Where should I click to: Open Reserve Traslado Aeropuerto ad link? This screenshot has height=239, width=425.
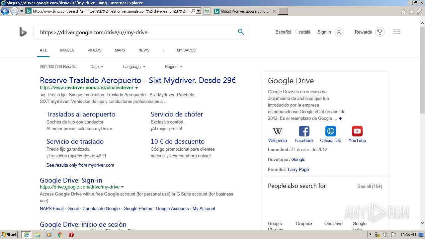click(x=138, y=80)
